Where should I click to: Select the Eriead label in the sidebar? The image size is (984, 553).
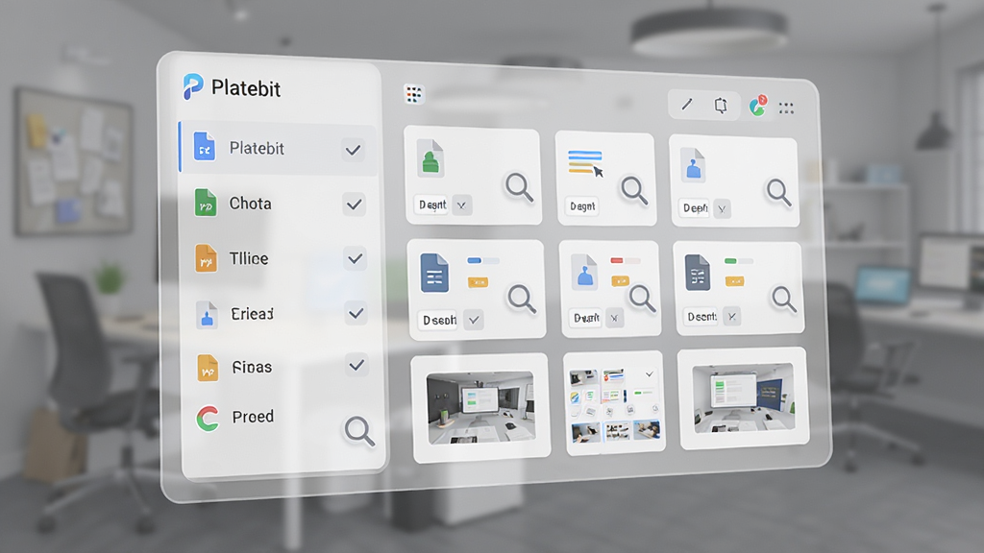coord(252,314)
